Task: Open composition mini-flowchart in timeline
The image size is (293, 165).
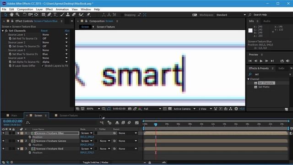Action: [102, 123]
